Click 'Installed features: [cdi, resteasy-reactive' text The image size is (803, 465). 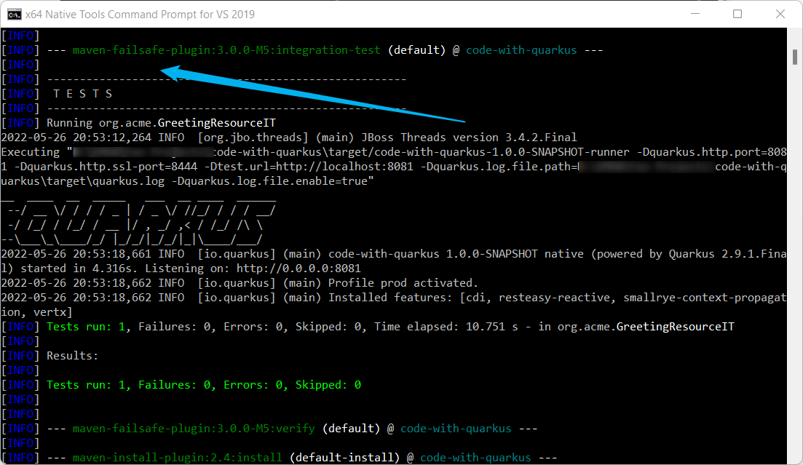click(469, 298)
